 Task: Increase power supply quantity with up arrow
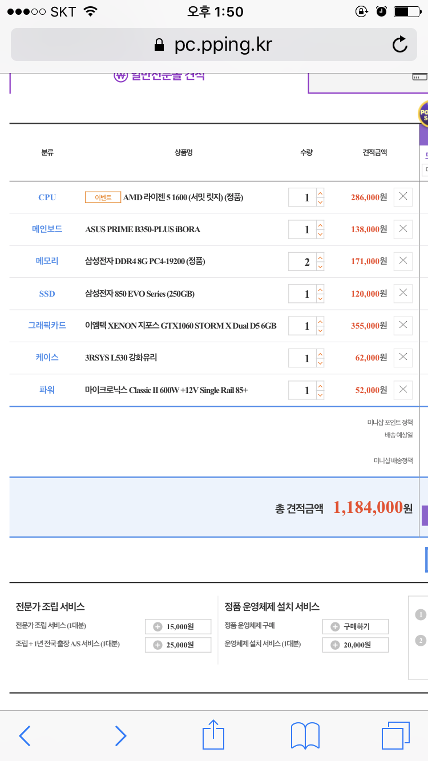click(320, 386)
